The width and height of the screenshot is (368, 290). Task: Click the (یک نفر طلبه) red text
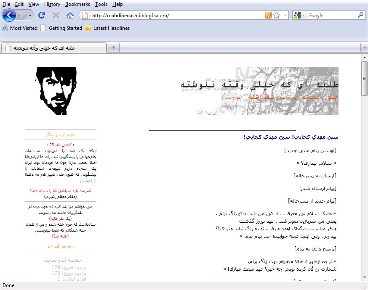click(60, 218)
